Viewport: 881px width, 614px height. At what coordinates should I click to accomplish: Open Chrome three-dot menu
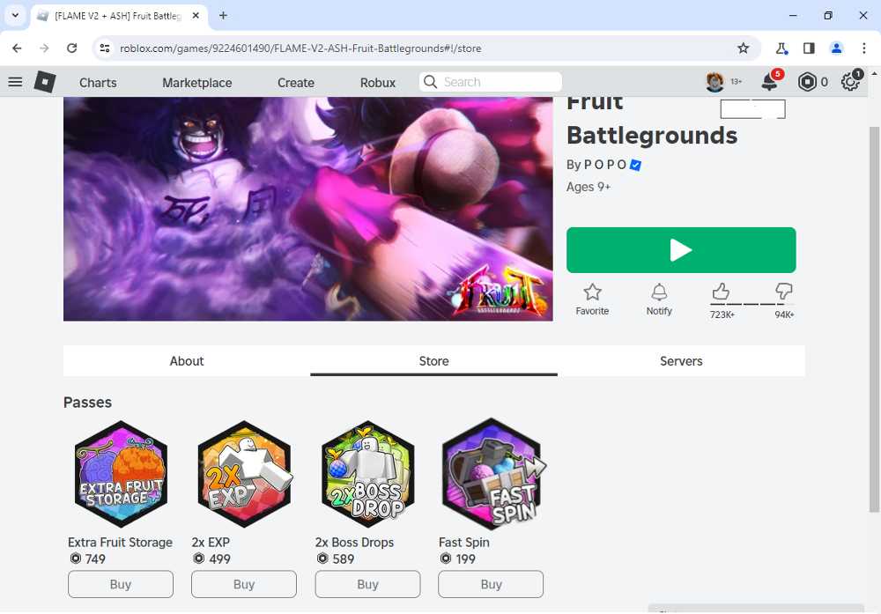click(x=864, y=48)
